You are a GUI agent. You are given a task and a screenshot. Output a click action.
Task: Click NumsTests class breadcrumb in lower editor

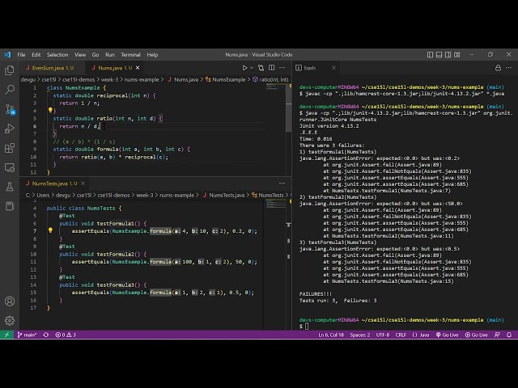coord(271,195)
